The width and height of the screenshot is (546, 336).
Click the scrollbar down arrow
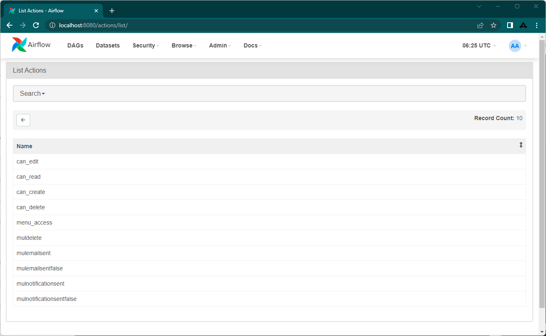pyautogui.click(x=542, y=331)
